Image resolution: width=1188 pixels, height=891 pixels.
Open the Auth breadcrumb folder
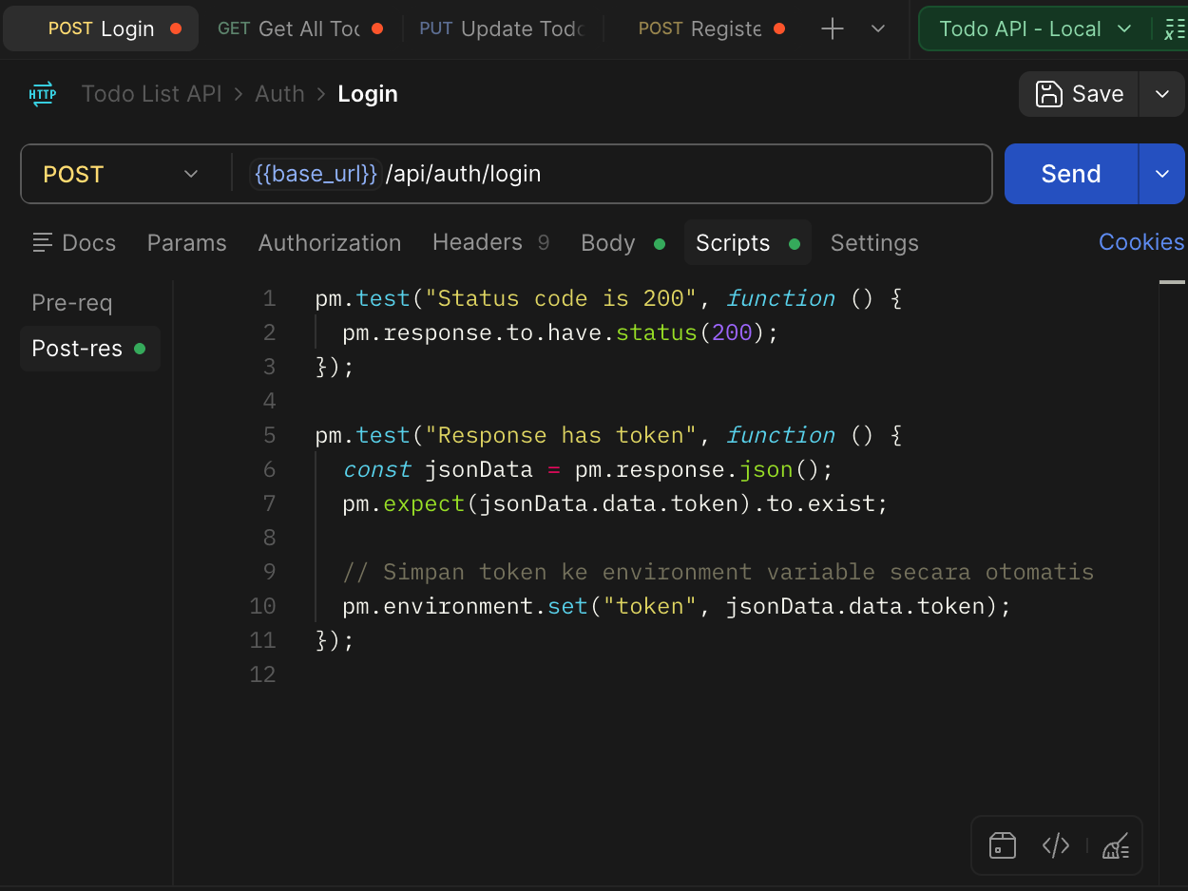click(x=279, y=94)
